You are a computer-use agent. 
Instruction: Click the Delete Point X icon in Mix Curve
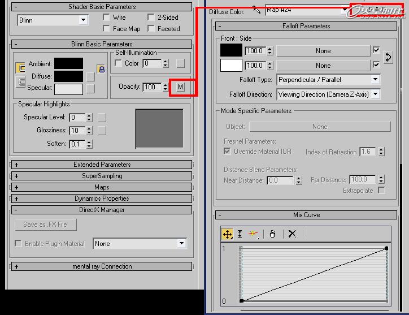292,234
